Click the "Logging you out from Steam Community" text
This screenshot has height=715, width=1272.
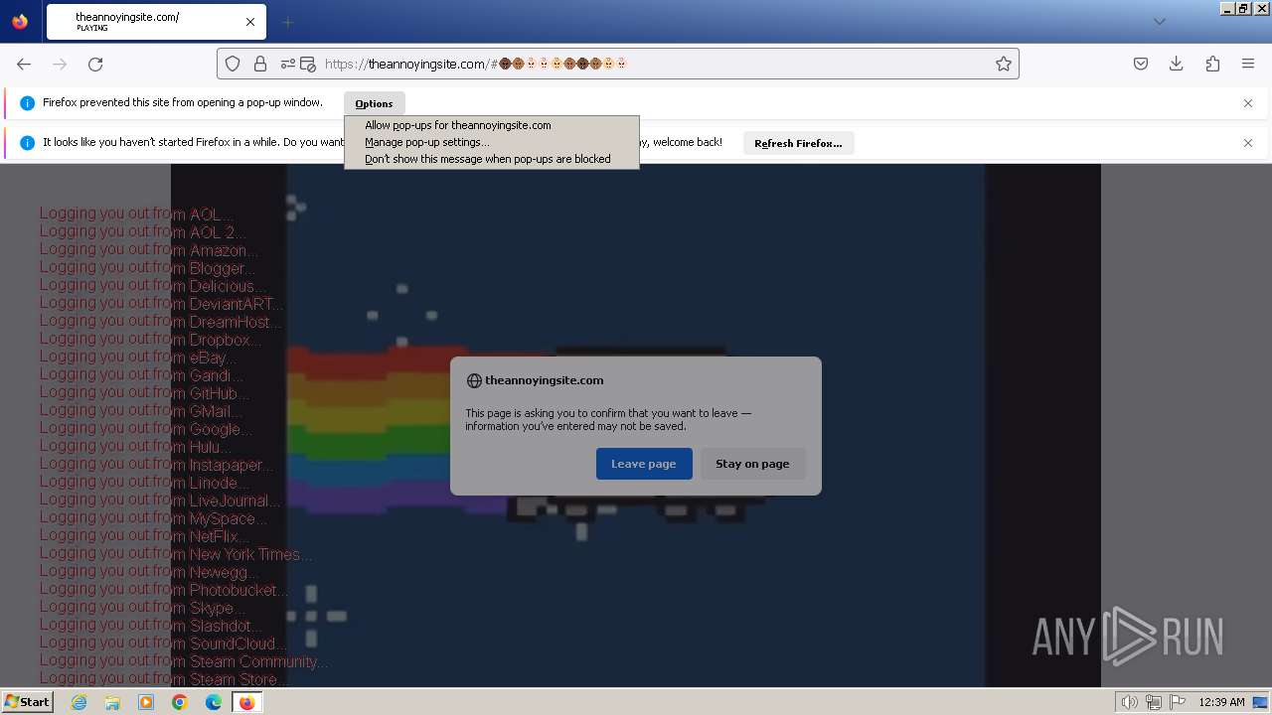185,661
